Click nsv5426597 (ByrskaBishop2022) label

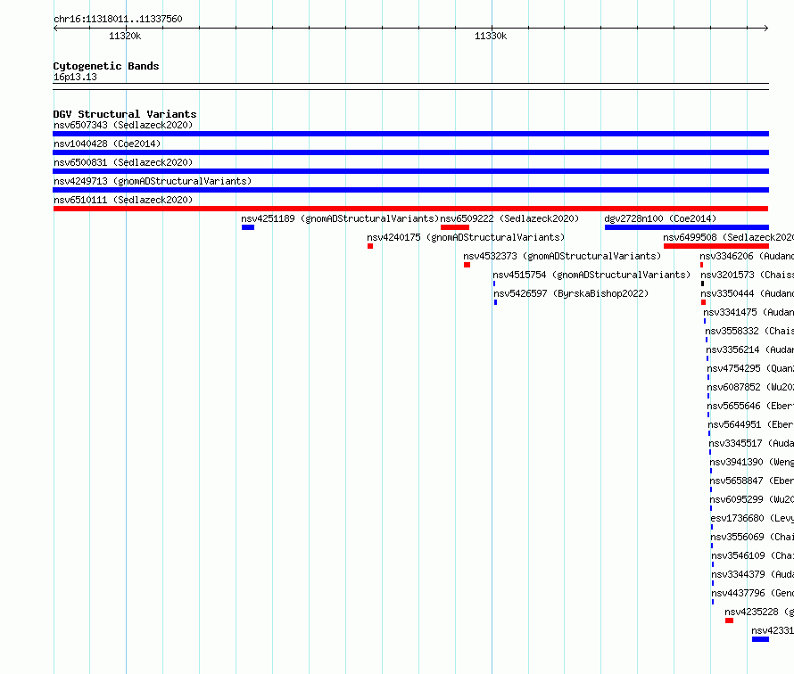pos(571,293)
